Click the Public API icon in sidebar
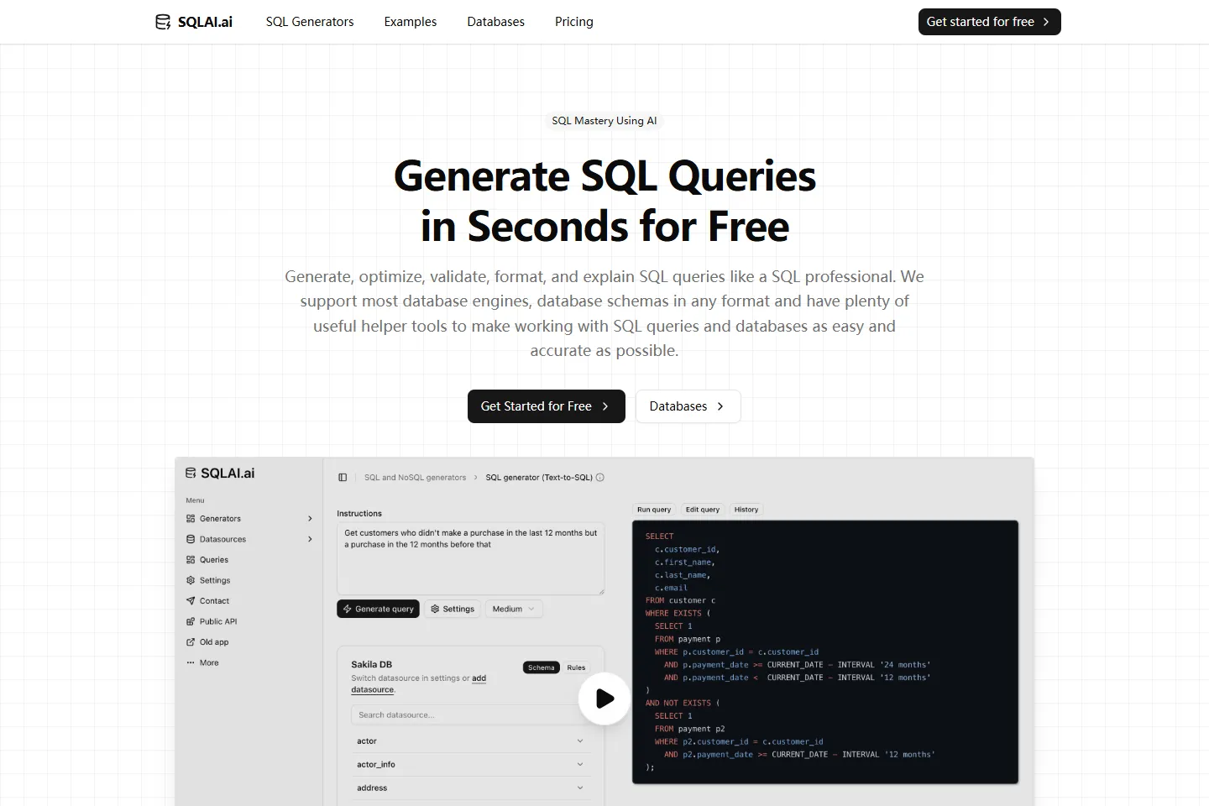Screen dimensions: 1209x806 [x=191, y=621]
